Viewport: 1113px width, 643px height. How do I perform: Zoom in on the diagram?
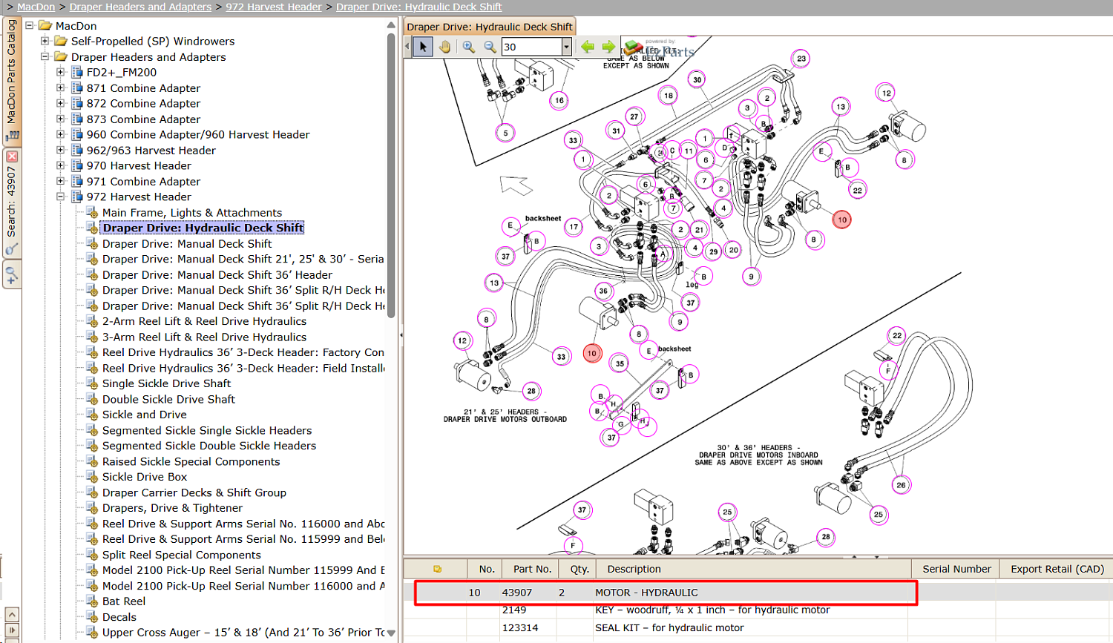tap(469, 47)
